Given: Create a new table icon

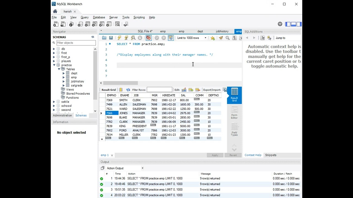Looking at the screenshot, I should click(x=87, y=24).
